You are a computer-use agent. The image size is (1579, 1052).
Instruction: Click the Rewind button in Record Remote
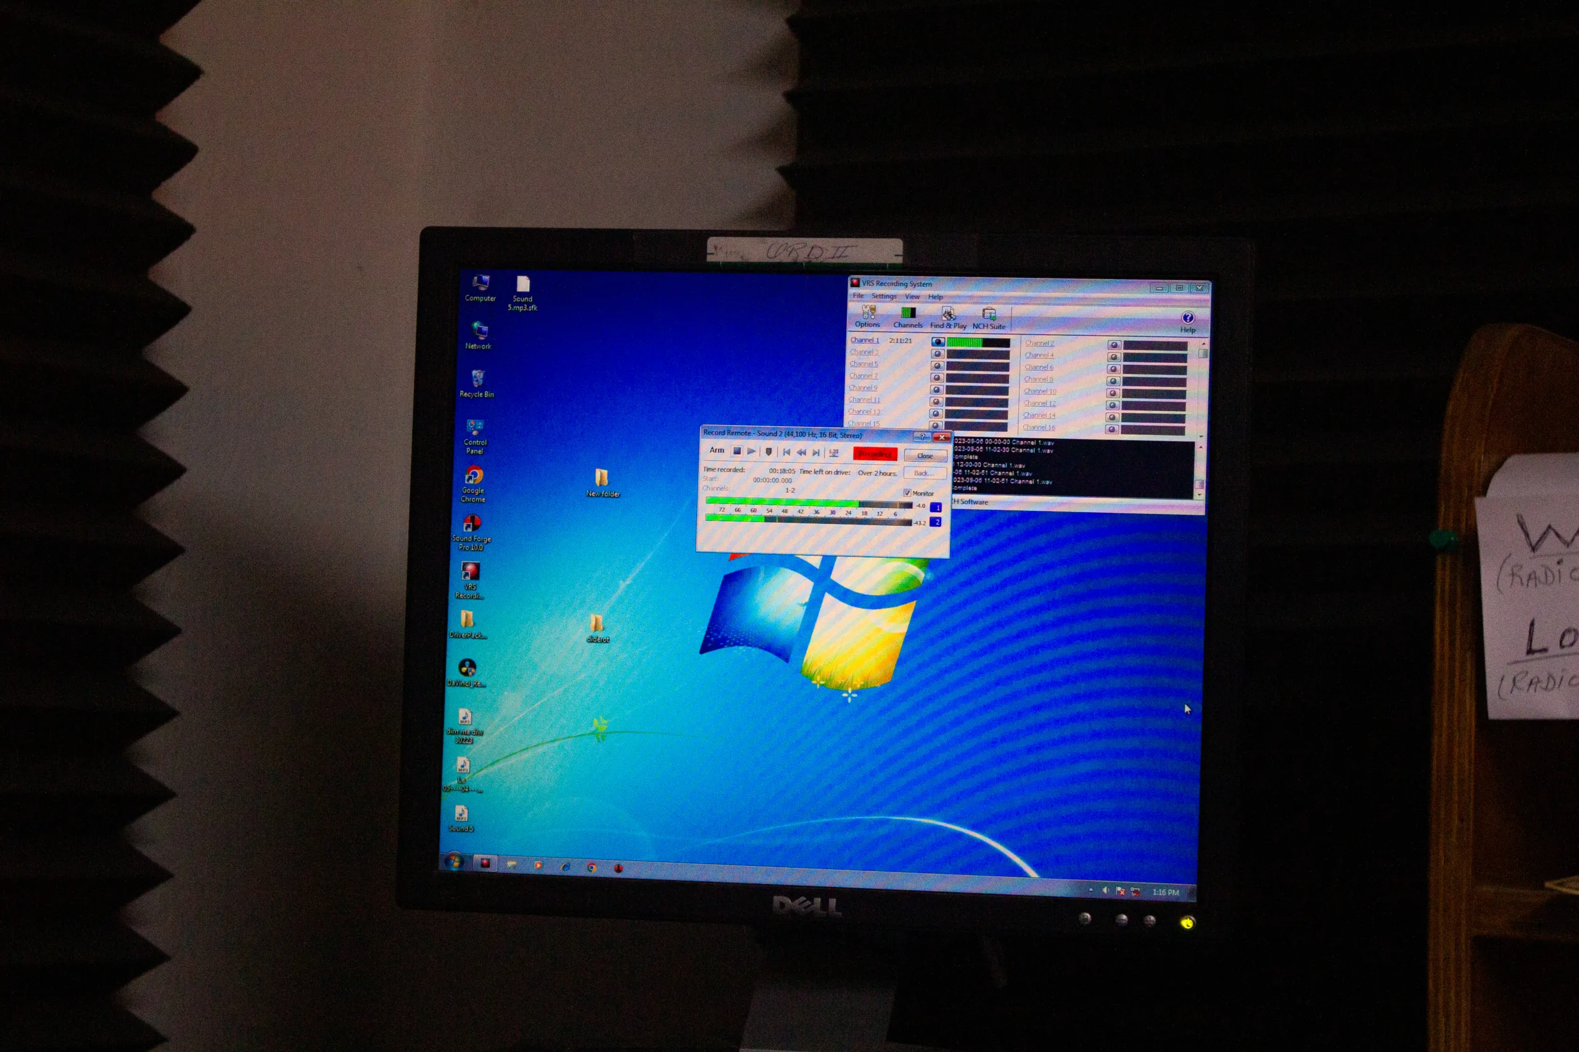tap(801, 452)
